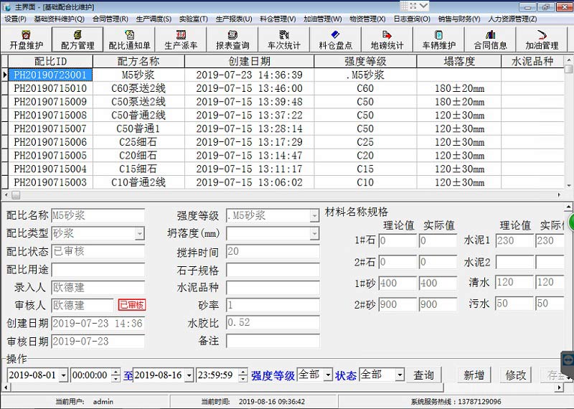The image size is (574, 409).
Task: Expand the 配比类型 dropdown
Action: [139, 233]
